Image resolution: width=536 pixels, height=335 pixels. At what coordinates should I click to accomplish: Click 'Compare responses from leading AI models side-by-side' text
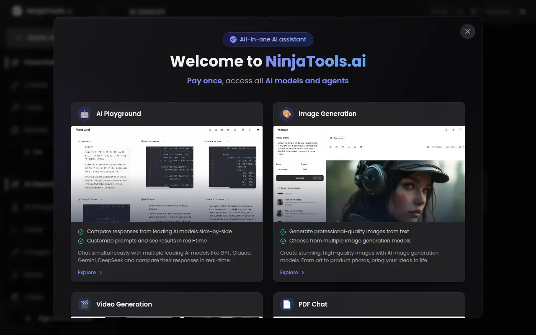pos(160,232)
